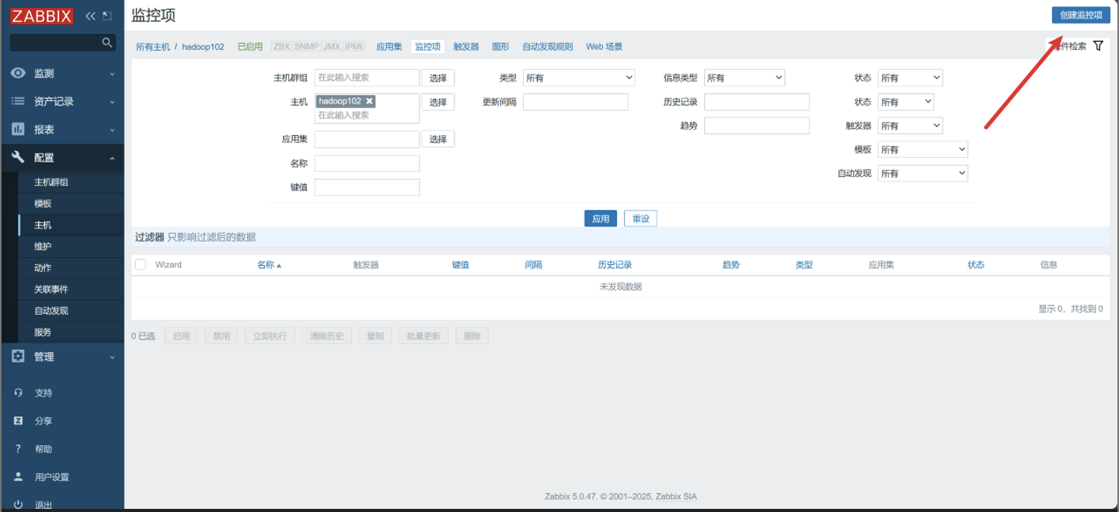
Task: Click the 监测 eye icon
Action: pos(18,73)
